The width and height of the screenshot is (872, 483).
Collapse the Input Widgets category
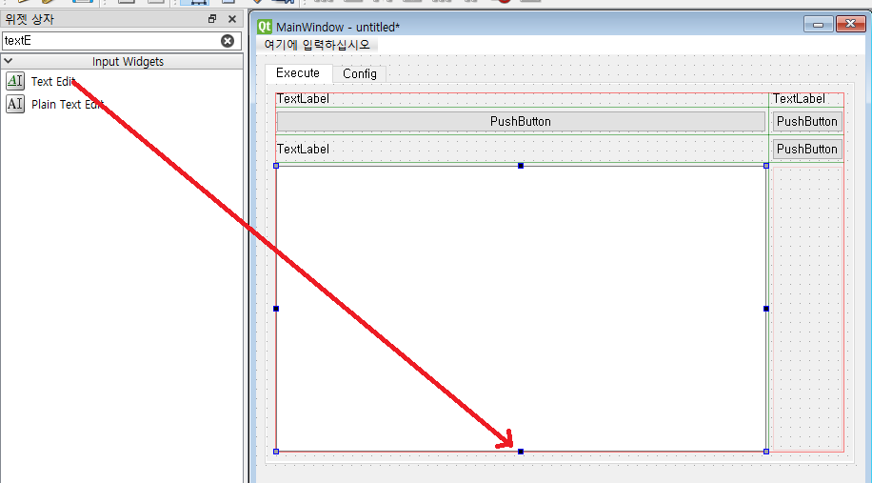tap(9, 61)
